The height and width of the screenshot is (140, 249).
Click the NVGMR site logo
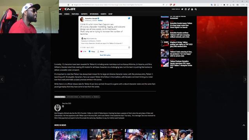click(x=67, y=9)
